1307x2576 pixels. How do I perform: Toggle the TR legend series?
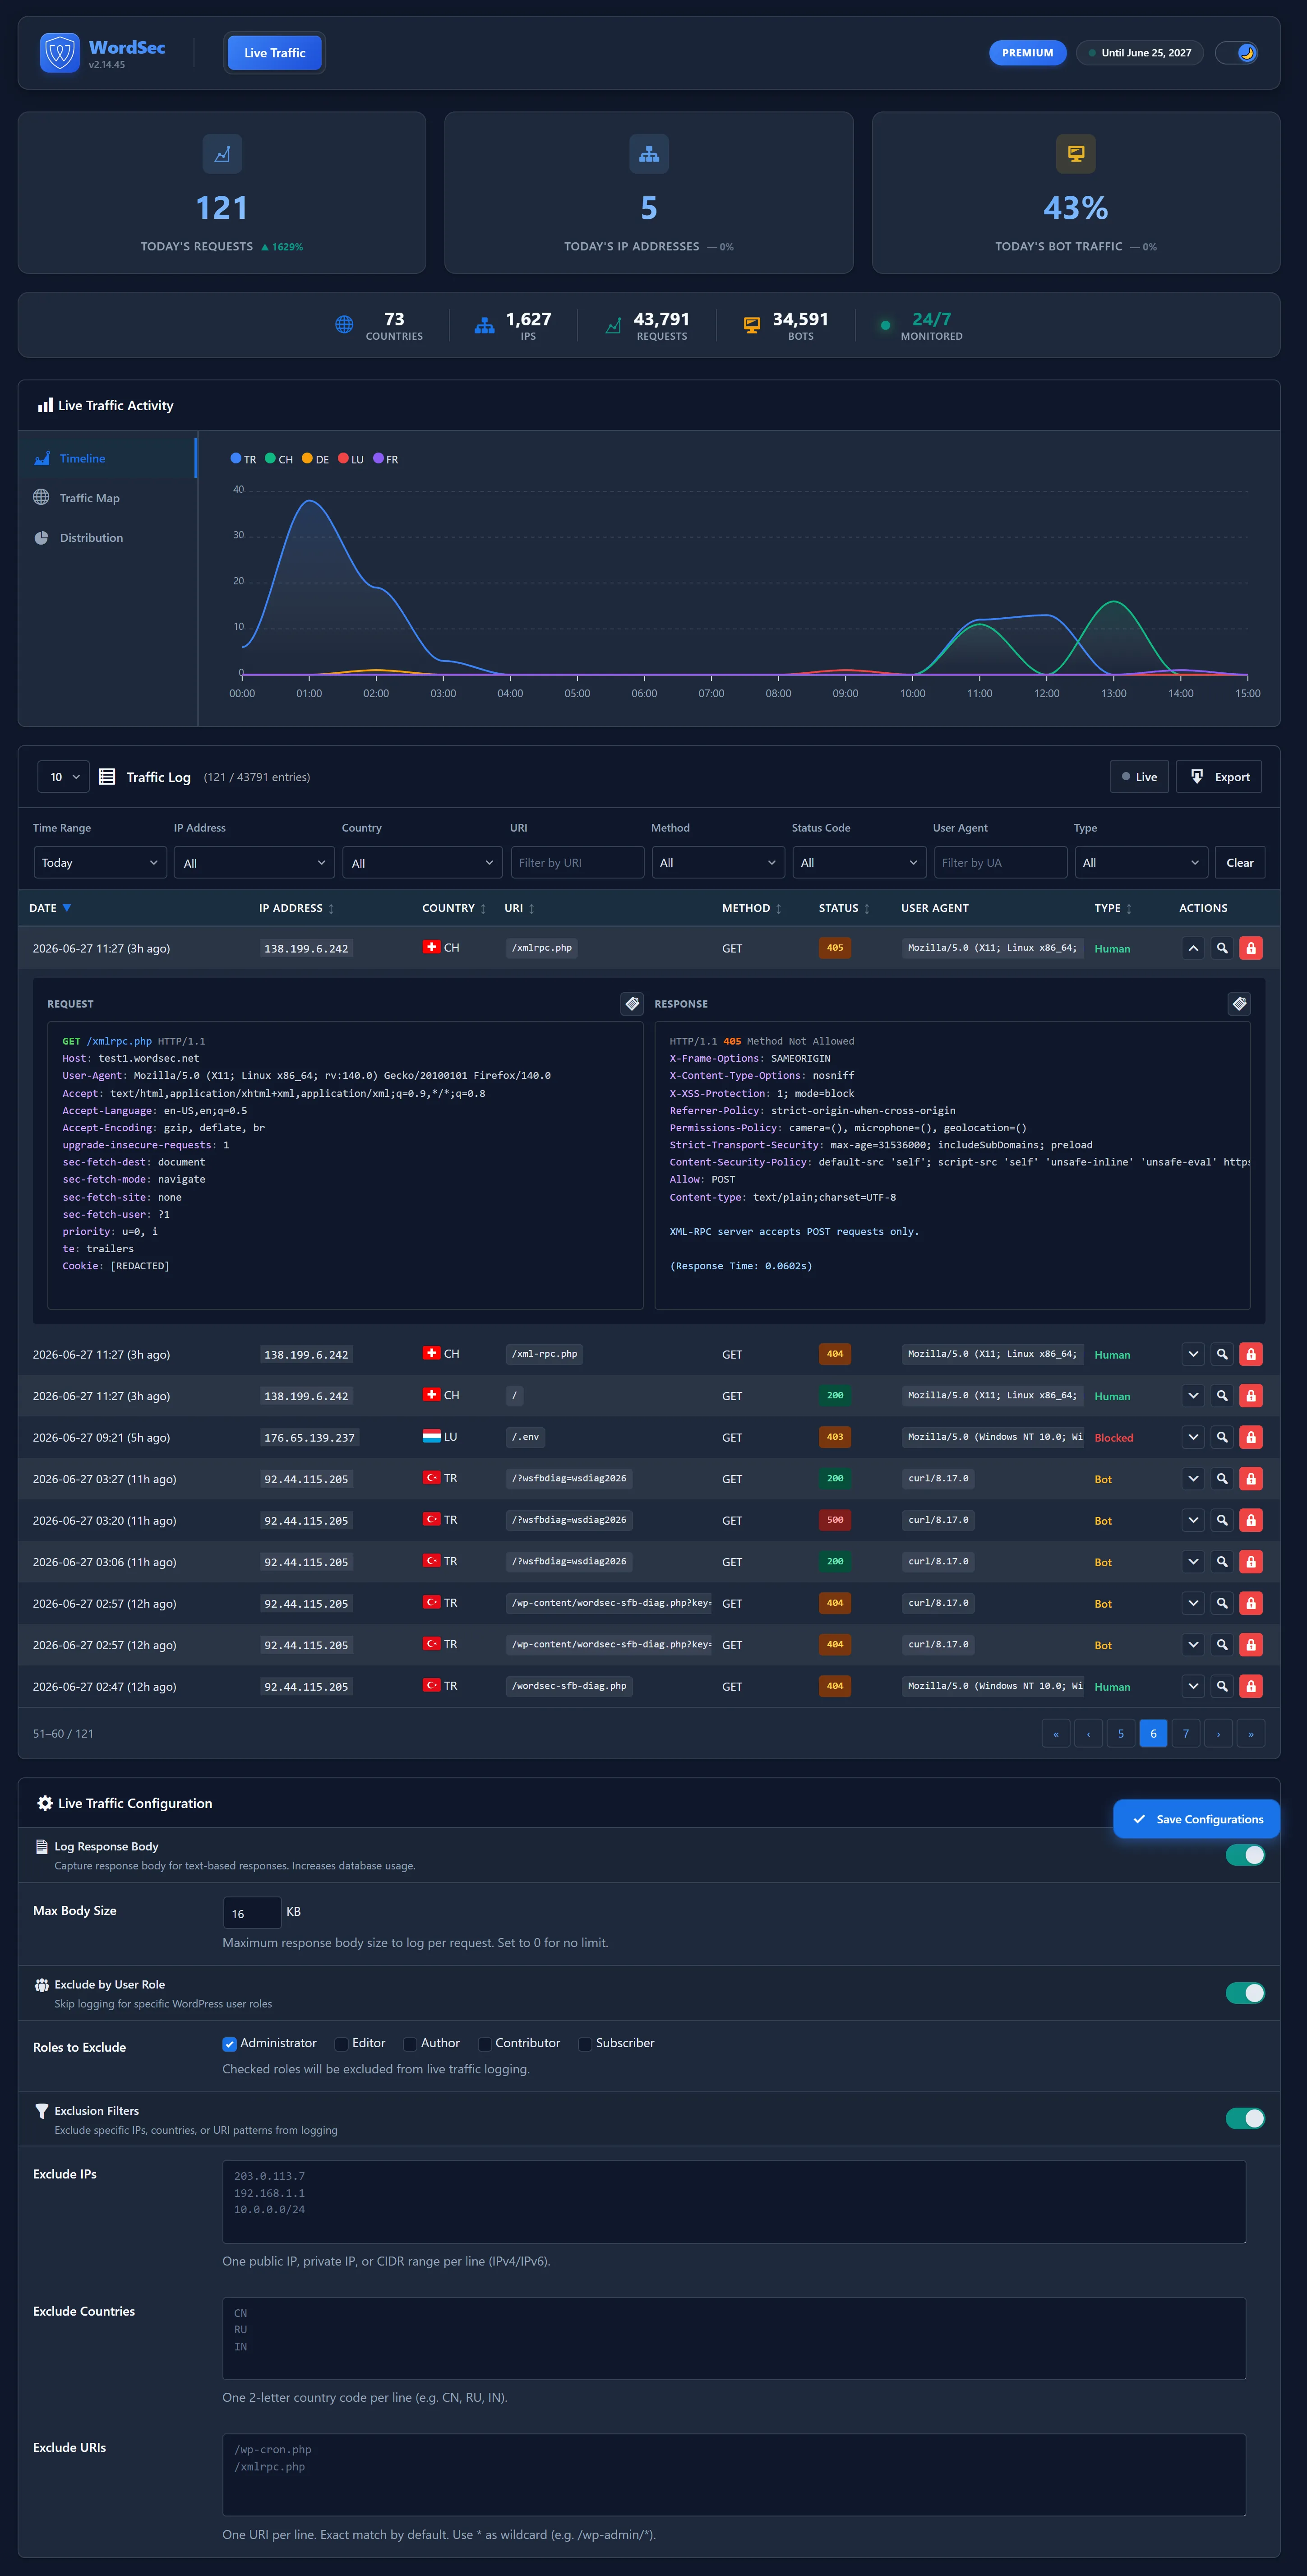pyautogui.click(x=243, y=459)
